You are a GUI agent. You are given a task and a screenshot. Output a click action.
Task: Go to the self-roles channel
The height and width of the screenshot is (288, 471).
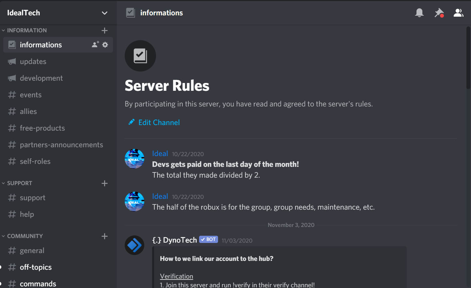[35, 161]
